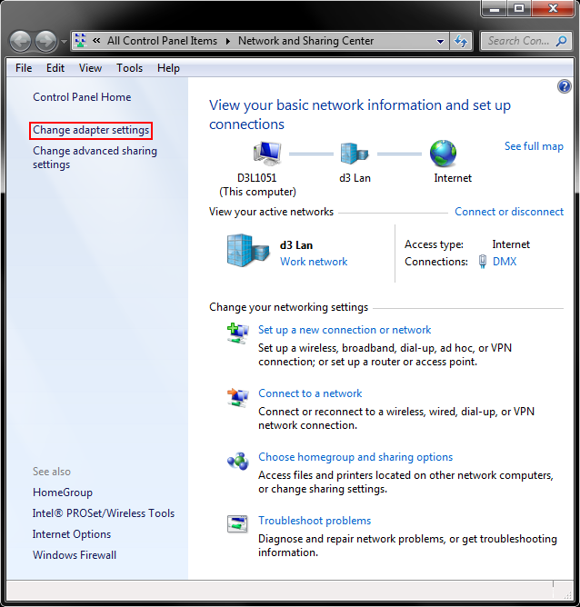Open Internet Options link
Screen dimensions: 580x607
[x=72, y=534]
